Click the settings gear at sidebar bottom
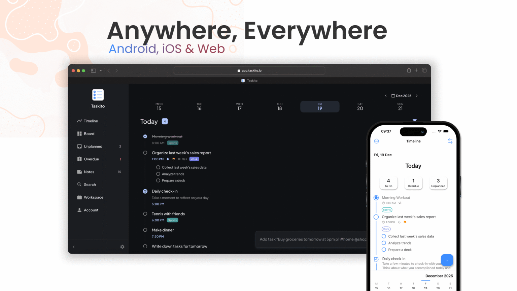Viewport: 517px width, 291px height. click(x=122, y=247)
